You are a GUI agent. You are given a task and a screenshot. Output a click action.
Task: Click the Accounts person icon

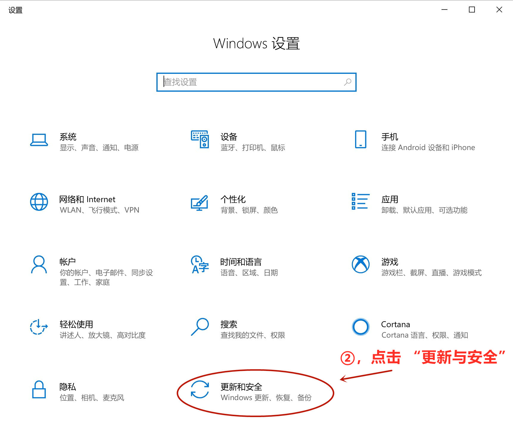tap(39, 264)
